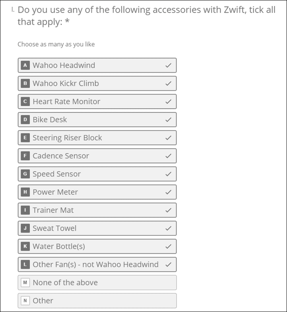The height and width of the screenshot is (312, 287).
Task: Choose the Other option
Action: click(97, 300)
